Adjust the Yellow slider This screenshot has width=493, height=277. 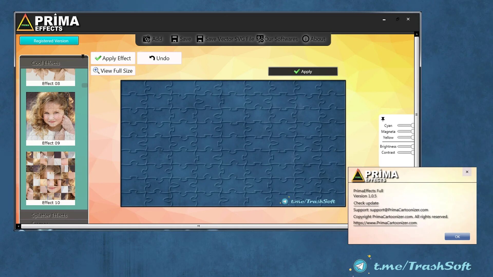pyautogui.click(x=406, y=137)
